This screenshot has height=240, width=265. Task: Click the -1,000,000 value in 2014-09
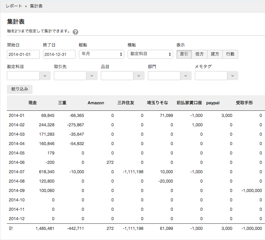pos(252,191)
